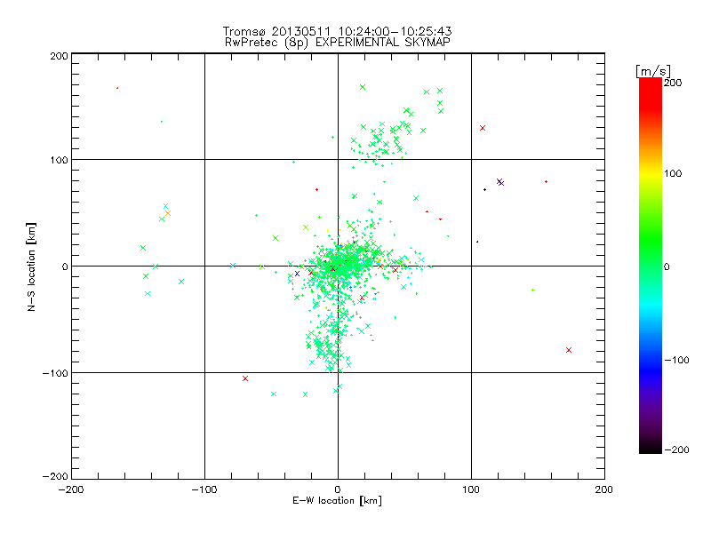
Task: Click the y-axis "-100" tick label
Action: [55, 373]
